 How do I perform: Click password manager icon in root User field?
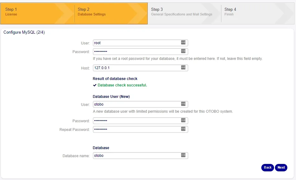coord(183,43)
